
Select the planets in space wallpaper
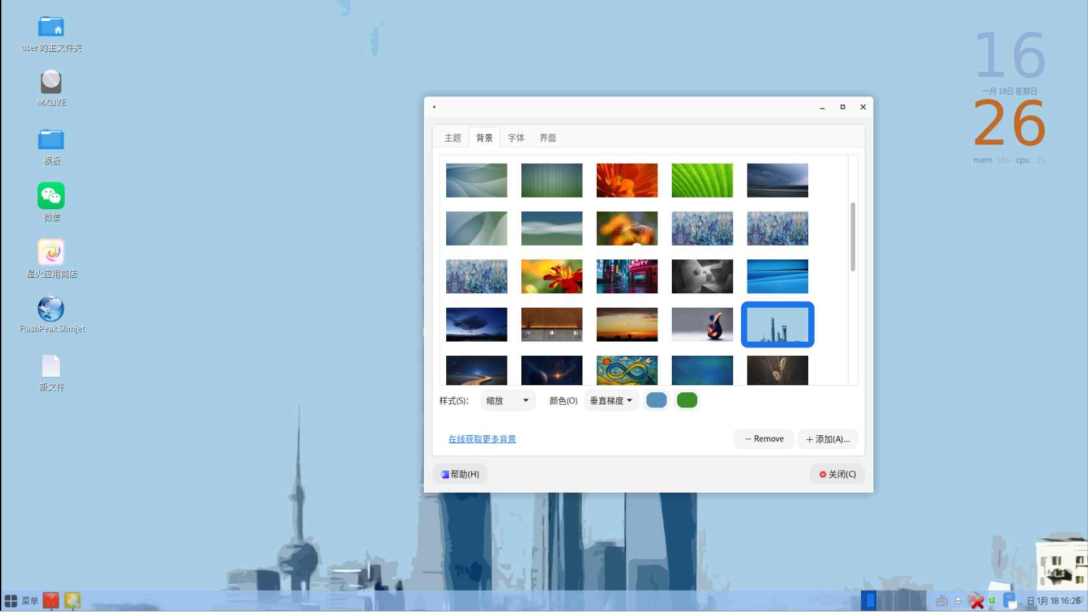pyautogui.click(x=552, y=370)
